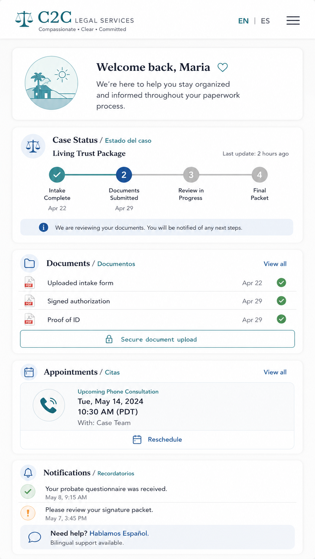This screenshot has width=315, height=559.
Task: Switch language to EN
Action: [243, 21]
